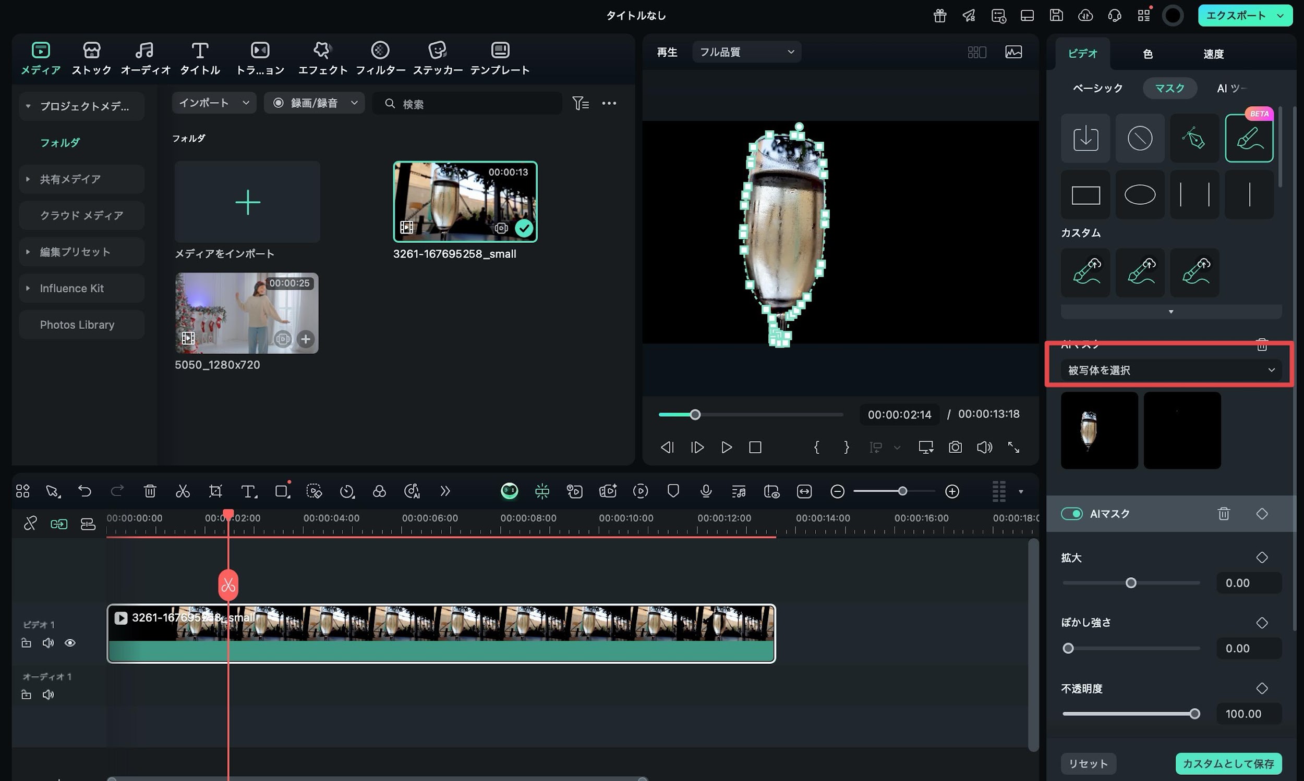Select the pen draw mask tool
This screenshot has width=1304, height=781.
[x=1194, y=138]
